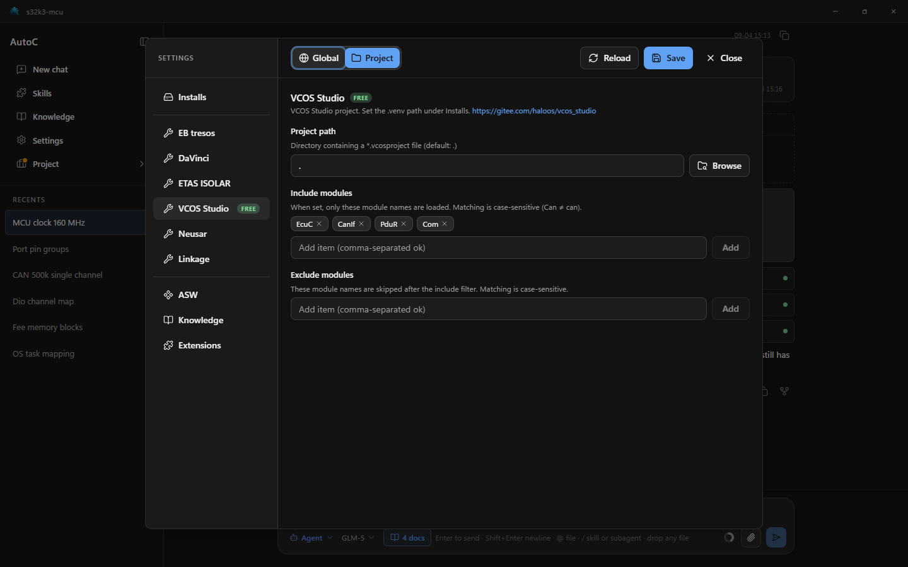
Task: Open the Agent mode dropdown
Action: coord(311,537)
